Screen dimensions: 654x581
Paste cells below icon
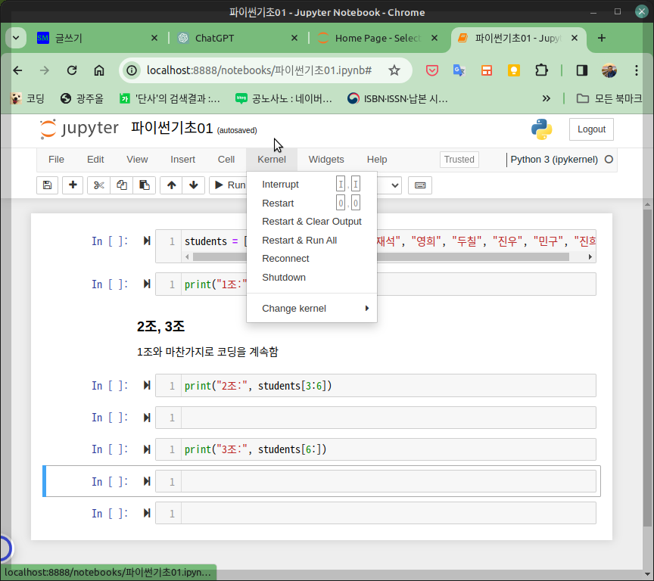pyautogui.click(x=145, y=185)
